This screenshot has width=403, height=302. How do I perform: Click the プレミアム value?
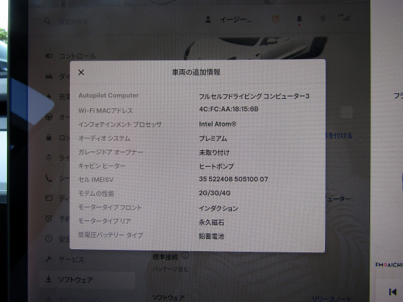point(213,138)
